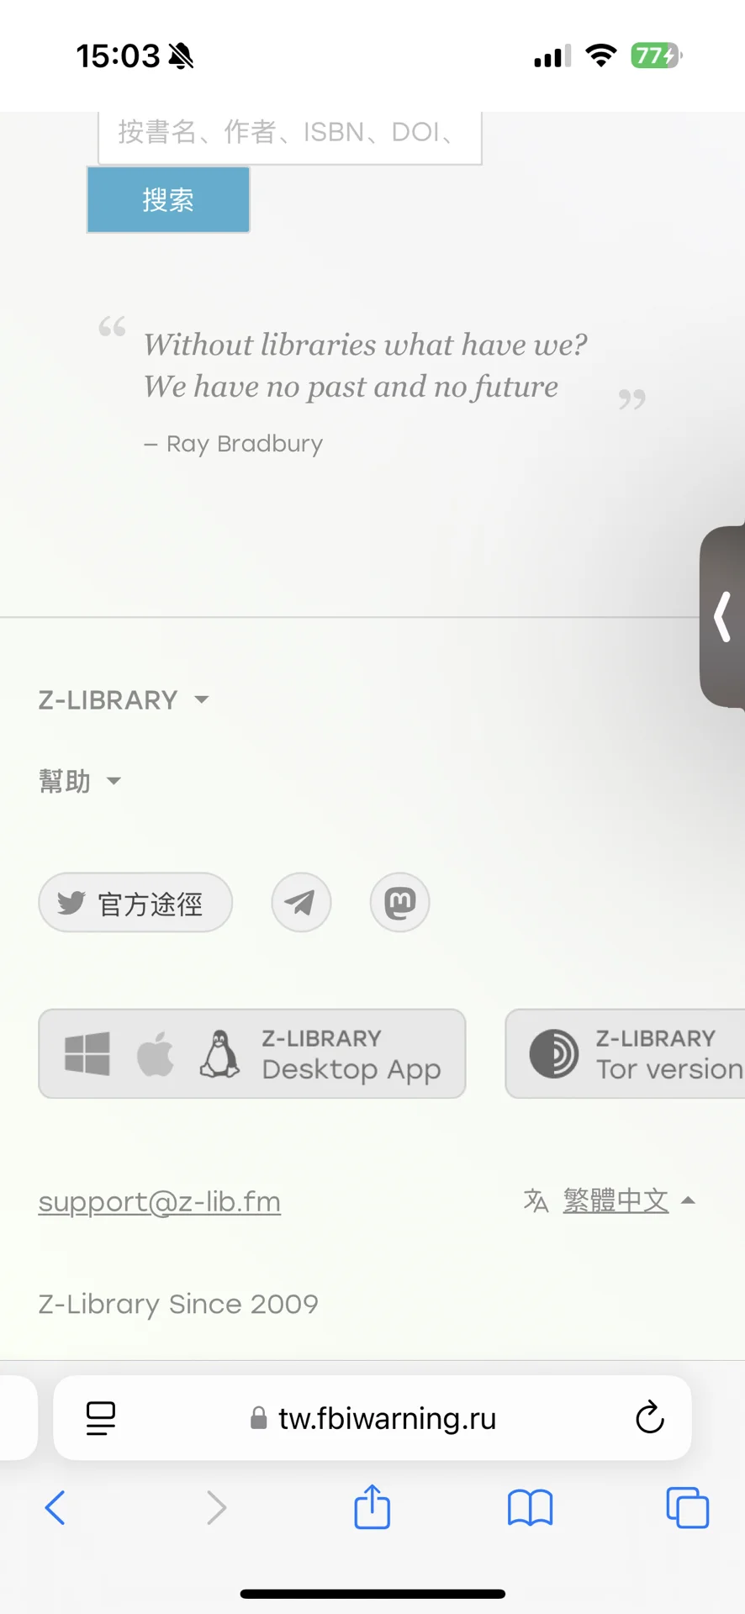The height and width of the screenshot is (1614, 745).
Task: Go back with Safari back arrow
Action: click(x=55, y=1507)
